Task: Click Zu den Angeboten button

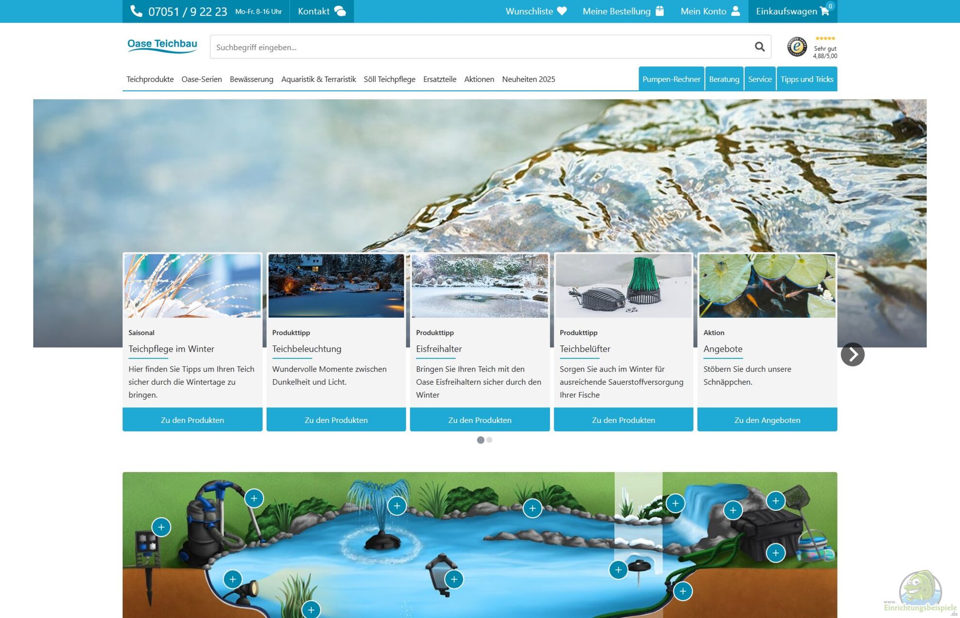Action: pyautogui.click(x=767, y=420)
